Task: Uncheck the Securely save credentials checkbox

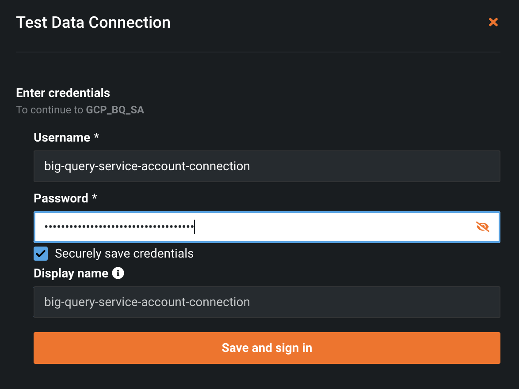Action: tap(41, 254)
